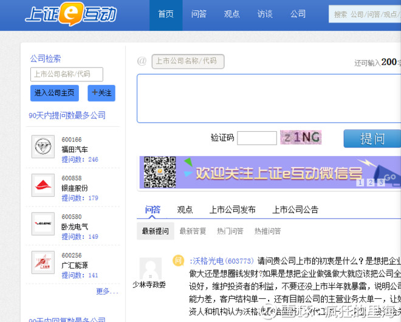Image resolution: width=401 pixels, height=322 pixels.
Task: Focus the @ 上市公司名称/代码 field
Action: pos(188,61)
